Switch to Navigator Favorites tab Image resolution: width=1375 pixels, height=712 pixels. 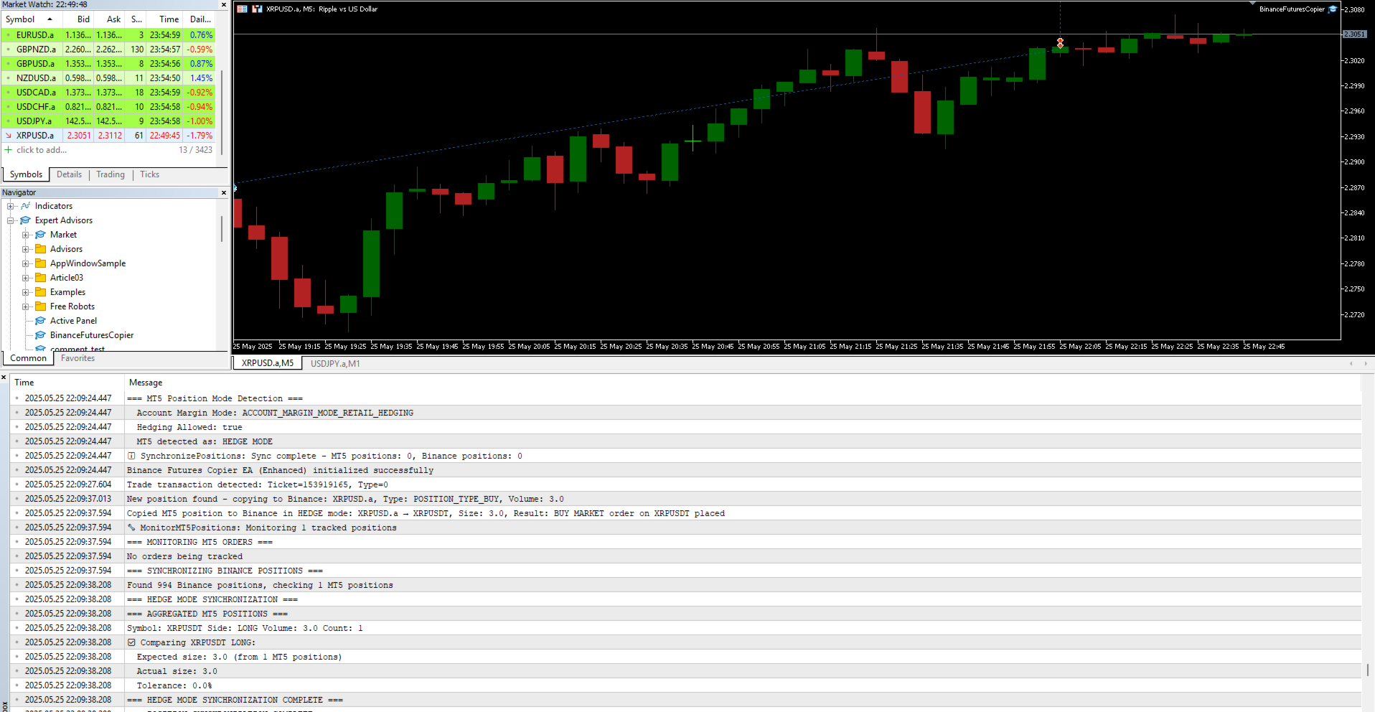[78, 358]
